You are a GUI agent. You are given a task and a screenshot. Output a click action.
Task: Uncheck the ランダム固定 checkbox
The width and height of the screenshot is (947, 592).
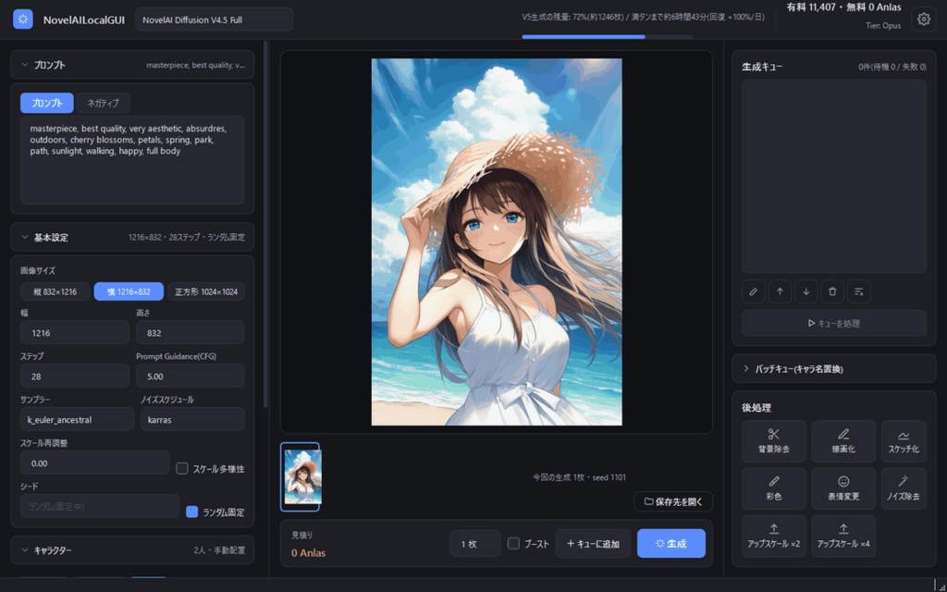click(x=192, y=512)
